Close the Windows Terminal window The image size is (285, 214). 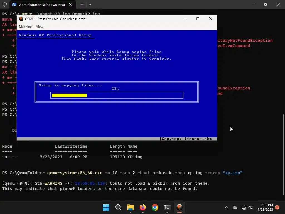(278, 4)
